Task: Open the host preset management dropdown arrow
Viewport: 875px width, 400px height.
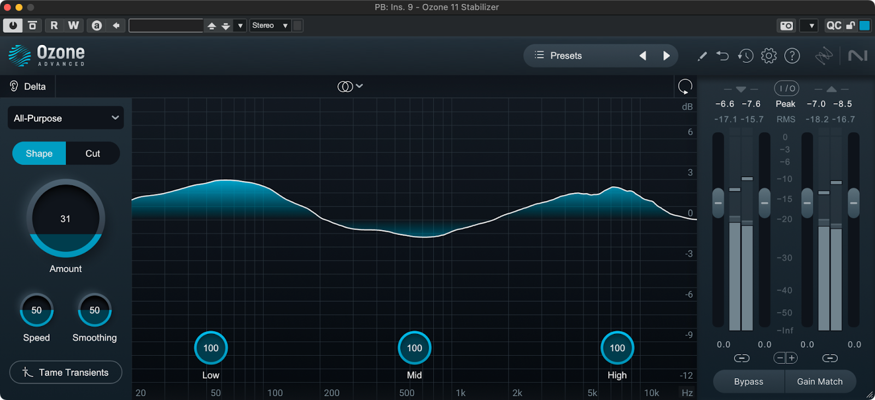Action: coord(240,26)
